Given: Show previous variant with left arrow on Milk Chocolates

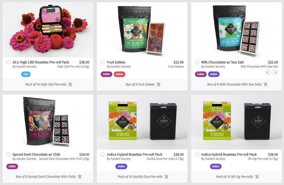Looking at the screenshot, I should click(x=268, y=73).
